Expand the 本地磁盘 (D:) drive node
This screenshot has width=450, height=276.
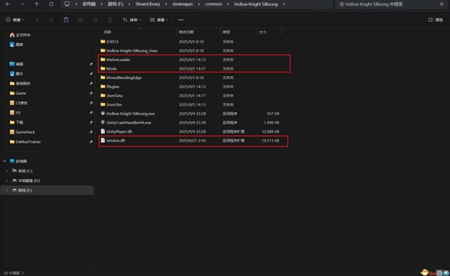7,181
